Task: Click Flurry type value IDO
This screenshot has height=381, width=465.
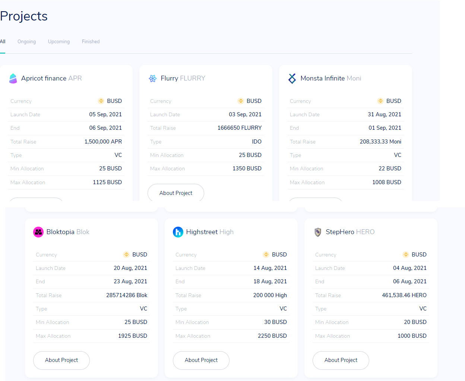Action: (x=257, y=142)
